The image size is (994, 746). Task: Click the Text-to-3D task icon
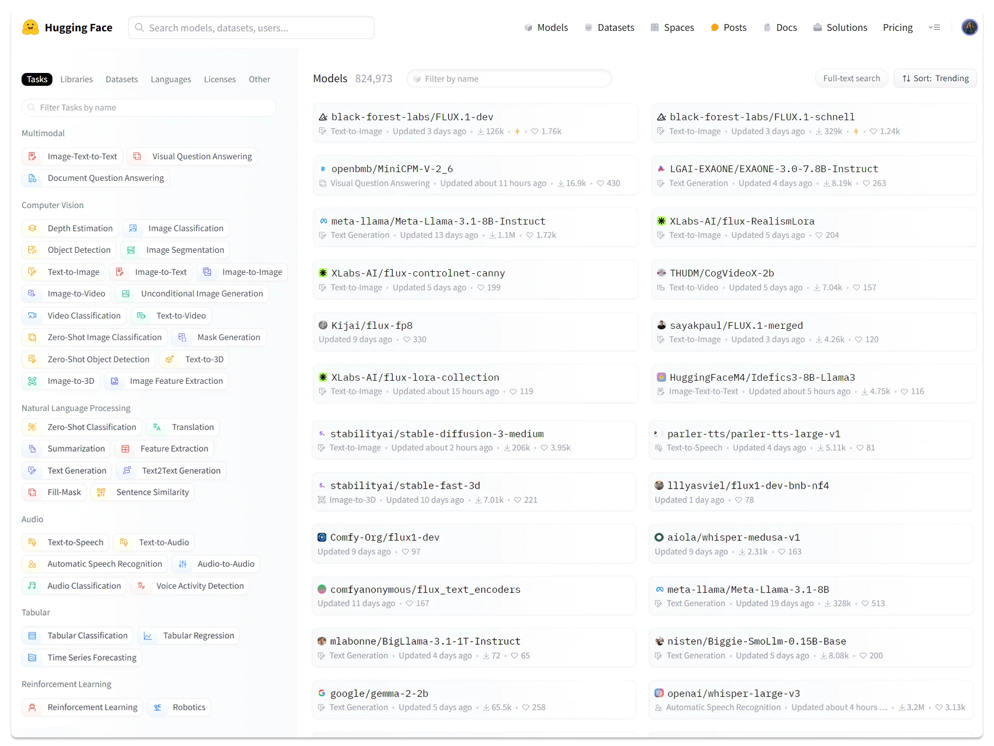(170, 359)
